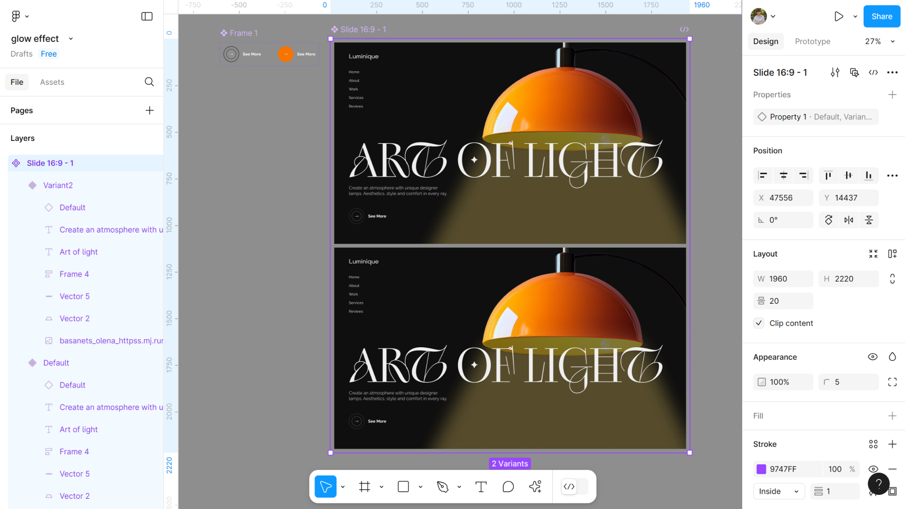Toggle Dev Mode switch in toolbar
Viewport: 905px width, 509px height.
[x=575, y=487]
